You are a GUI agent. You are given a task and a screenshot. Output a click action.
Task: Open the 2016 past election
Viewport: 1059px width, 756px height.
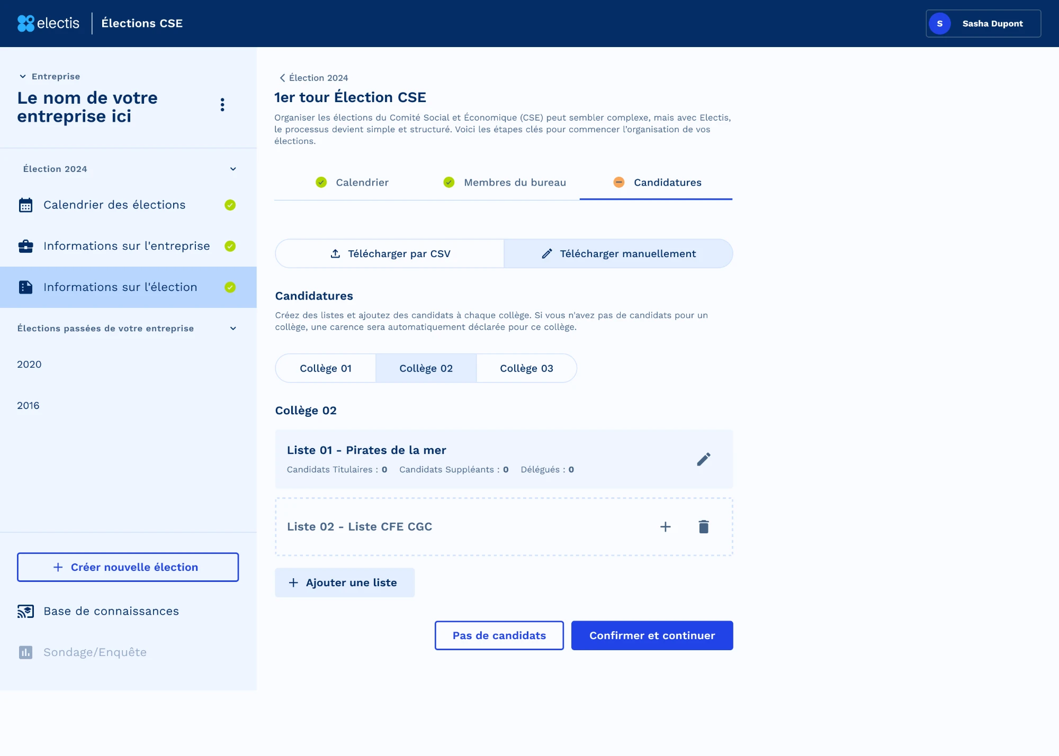28,406
